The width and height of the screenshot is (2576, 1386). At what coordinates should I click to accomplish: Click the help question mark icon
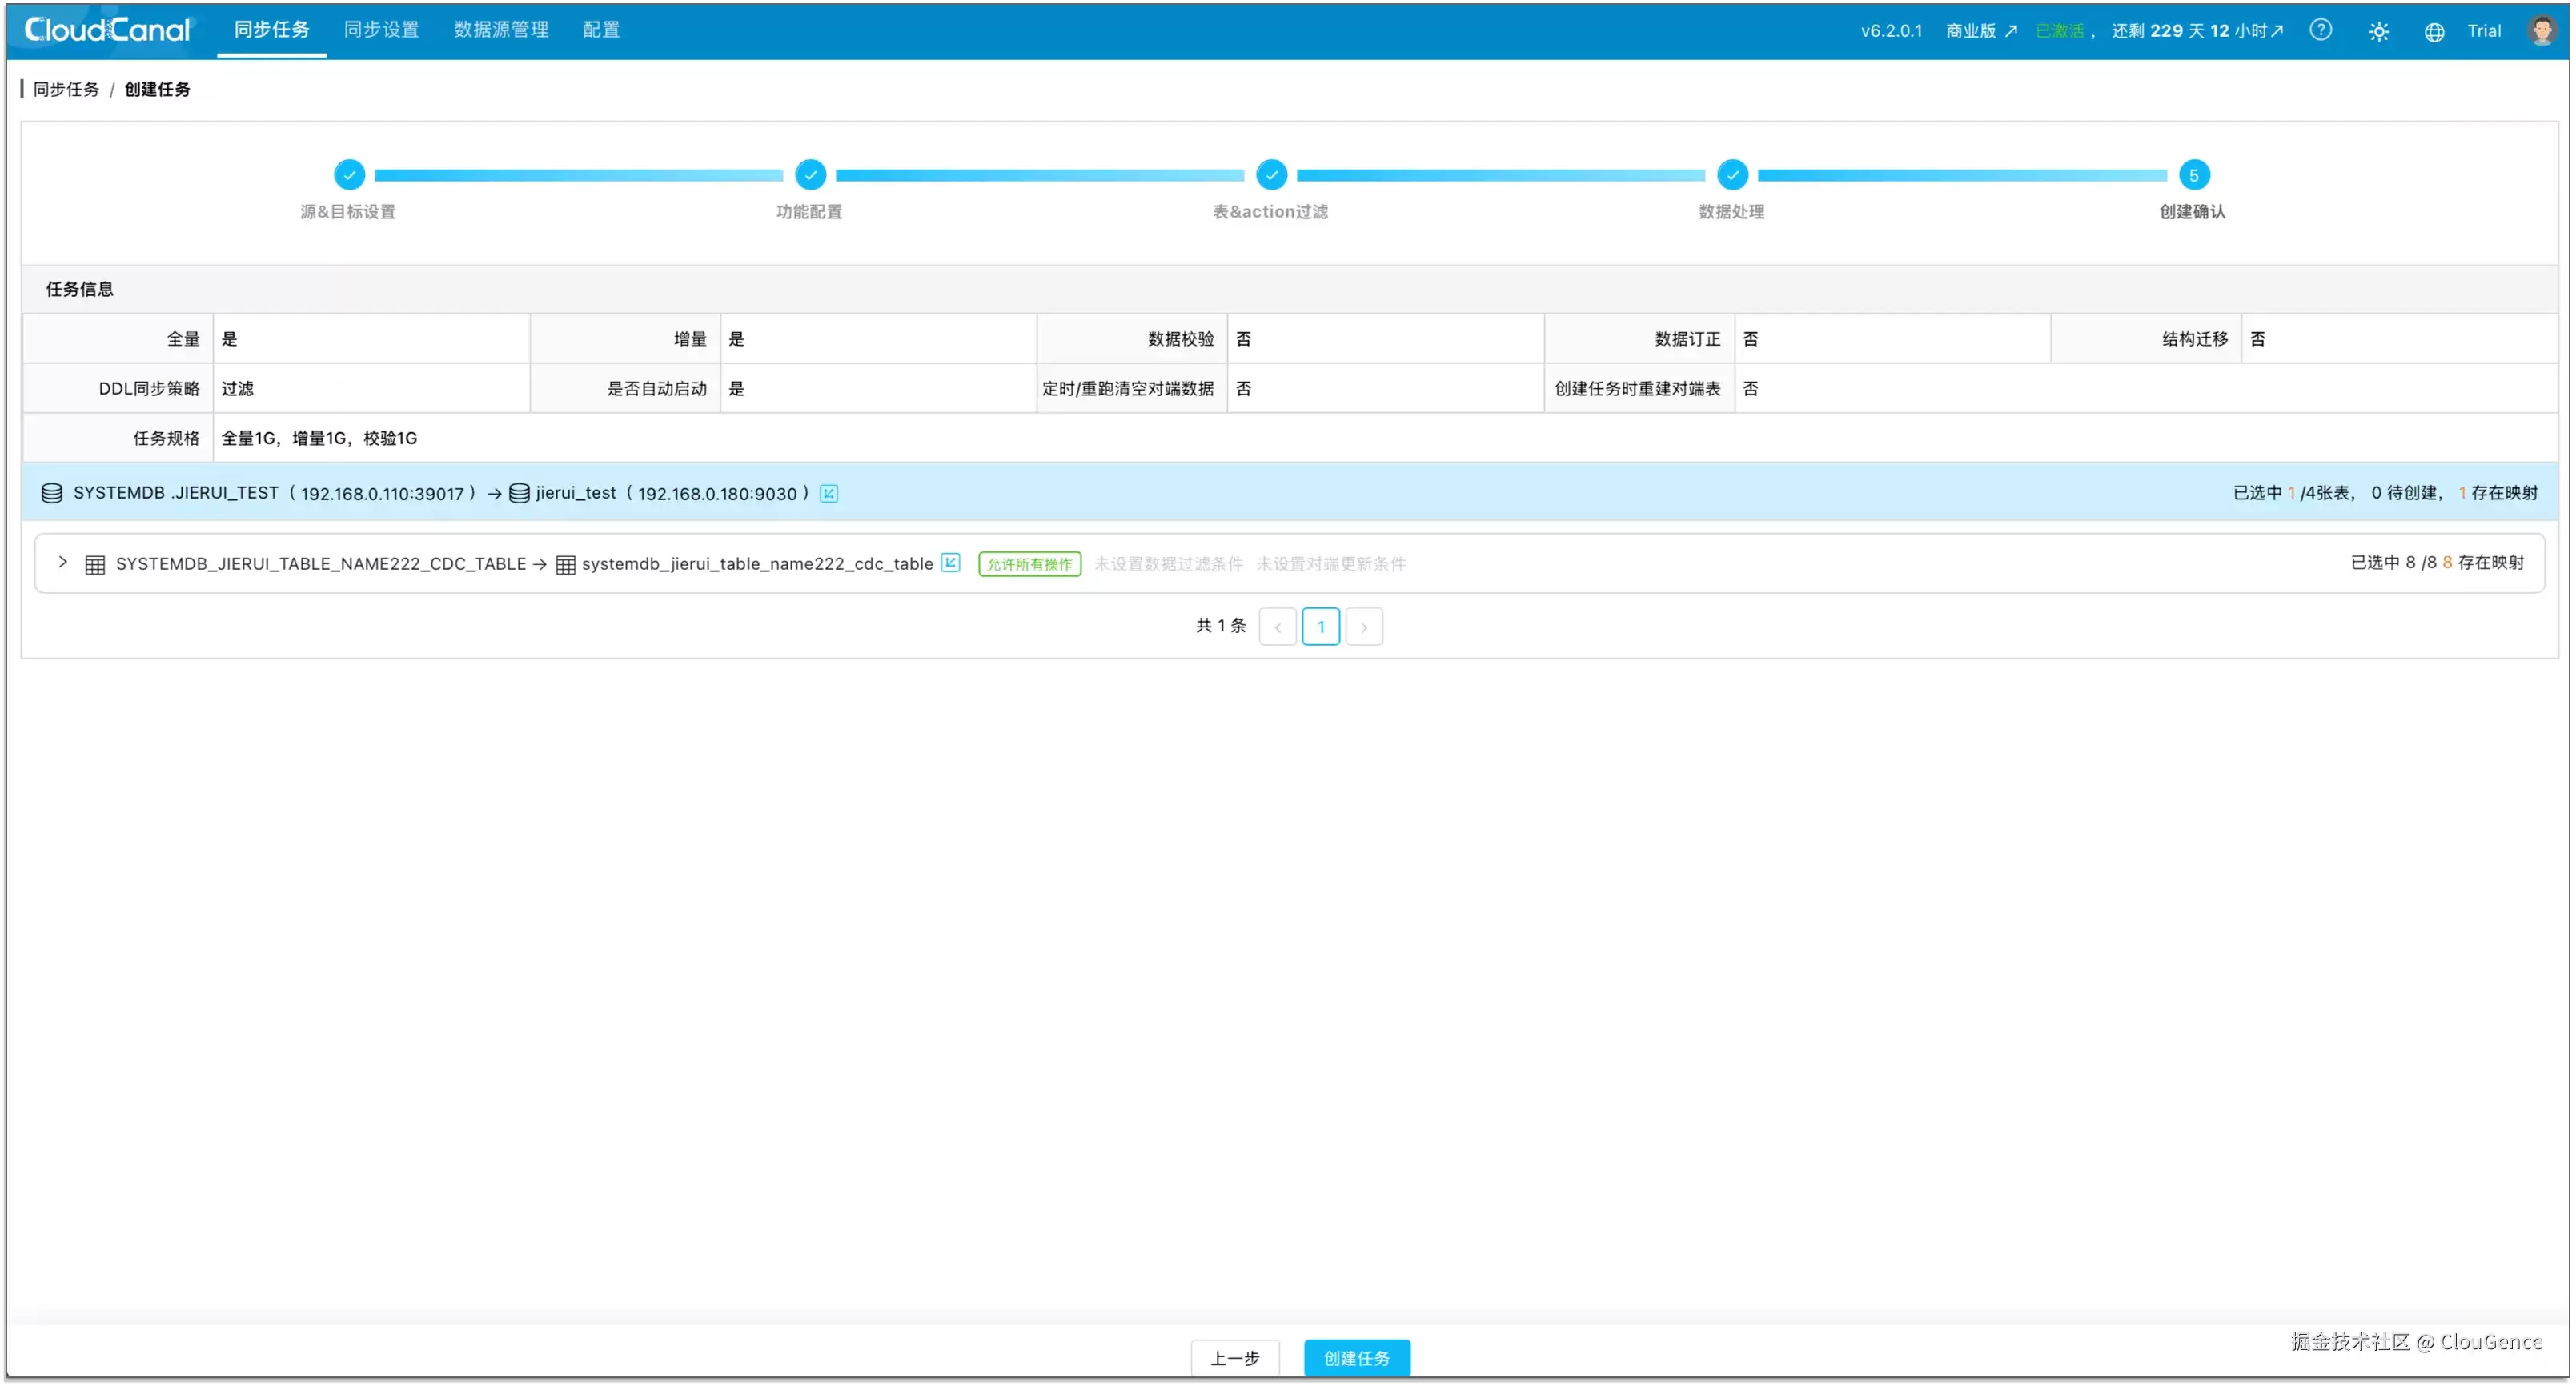pyautogui.click(x=2321, y=30)
